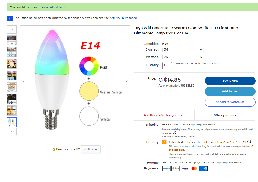The height and width of the screenshot is (182, 258).
Task: Click the American Express card icon
Action: tap(203, 169)
